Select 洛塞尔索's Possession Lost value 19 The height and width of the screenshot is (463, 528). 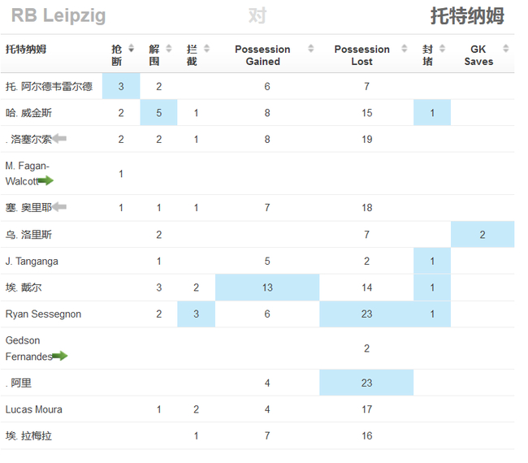366,139
